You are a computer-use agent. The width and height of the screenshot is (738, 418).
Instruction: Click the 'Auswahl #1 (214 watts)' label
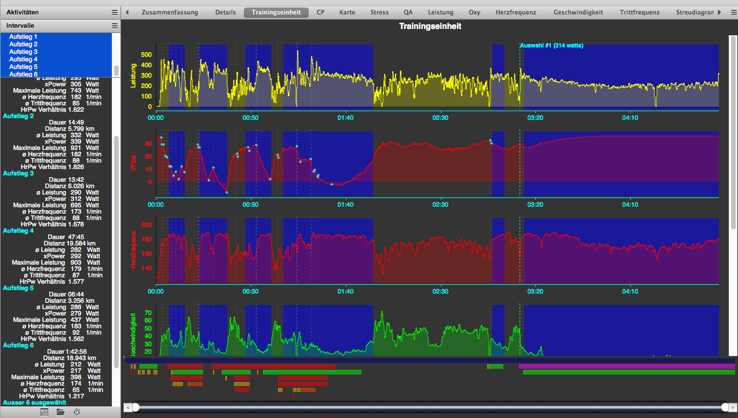click(x=551, y=45)
